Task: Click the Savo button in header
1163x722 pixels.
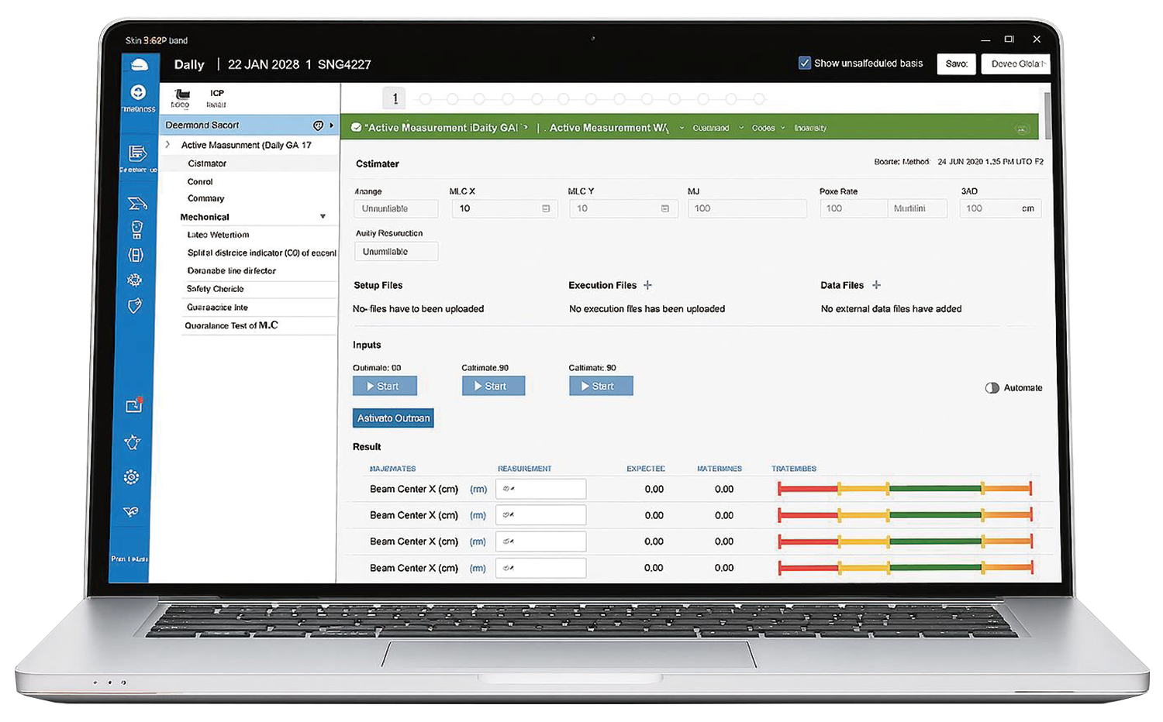Action: click(x=956, y=64)
